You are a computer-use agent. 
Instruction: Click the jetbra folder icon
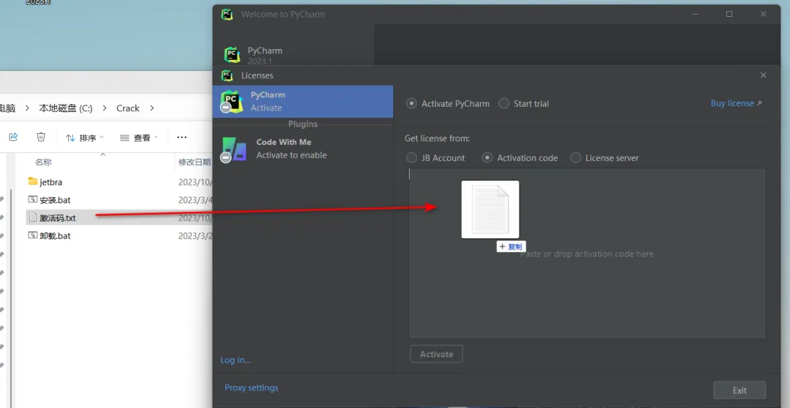(x=33, y=181)
